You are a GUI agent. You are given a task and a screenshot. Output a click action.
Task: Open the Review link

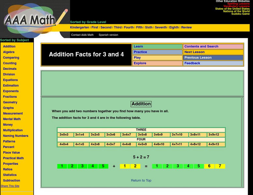[x=186, y=27]
